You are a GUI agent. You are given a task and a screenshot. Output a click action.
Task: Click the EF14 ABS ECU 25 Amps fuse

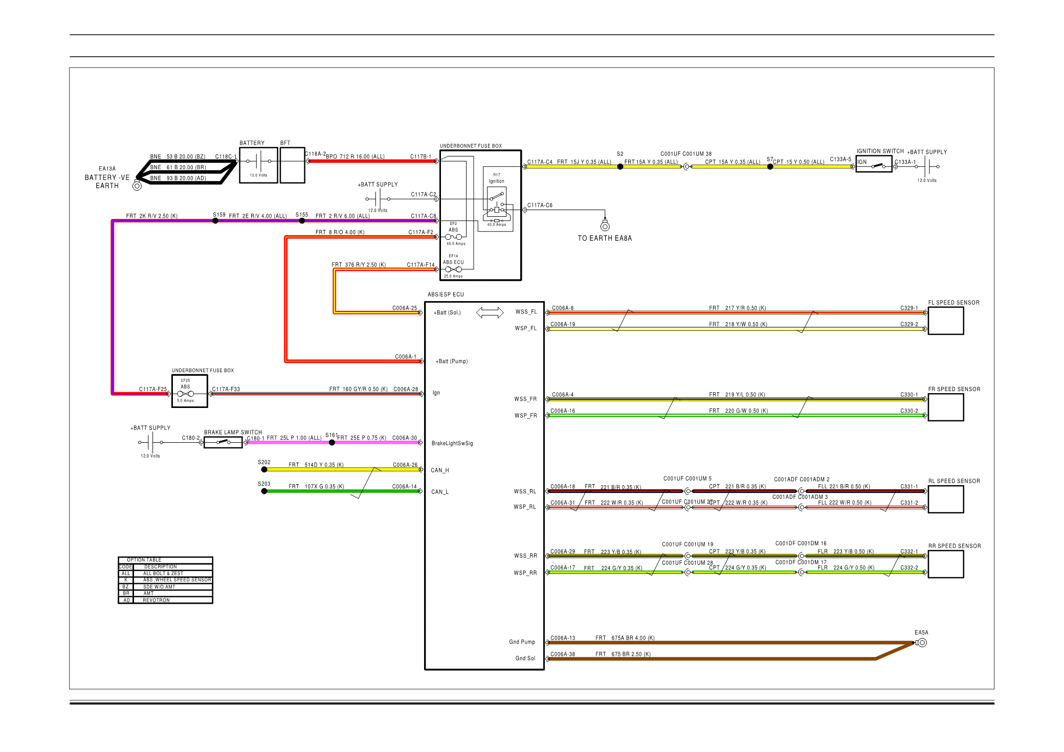453,269
